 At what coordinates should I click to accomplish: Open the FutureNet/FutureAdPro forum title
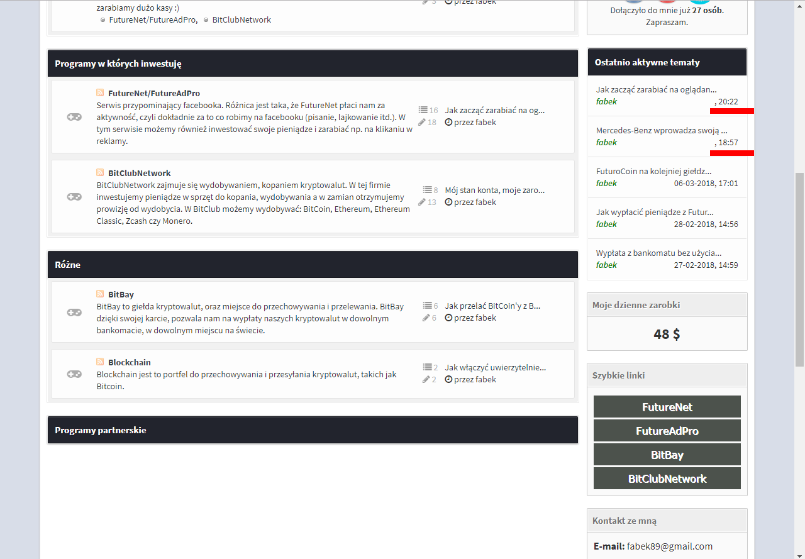click(x=154, y=93)
